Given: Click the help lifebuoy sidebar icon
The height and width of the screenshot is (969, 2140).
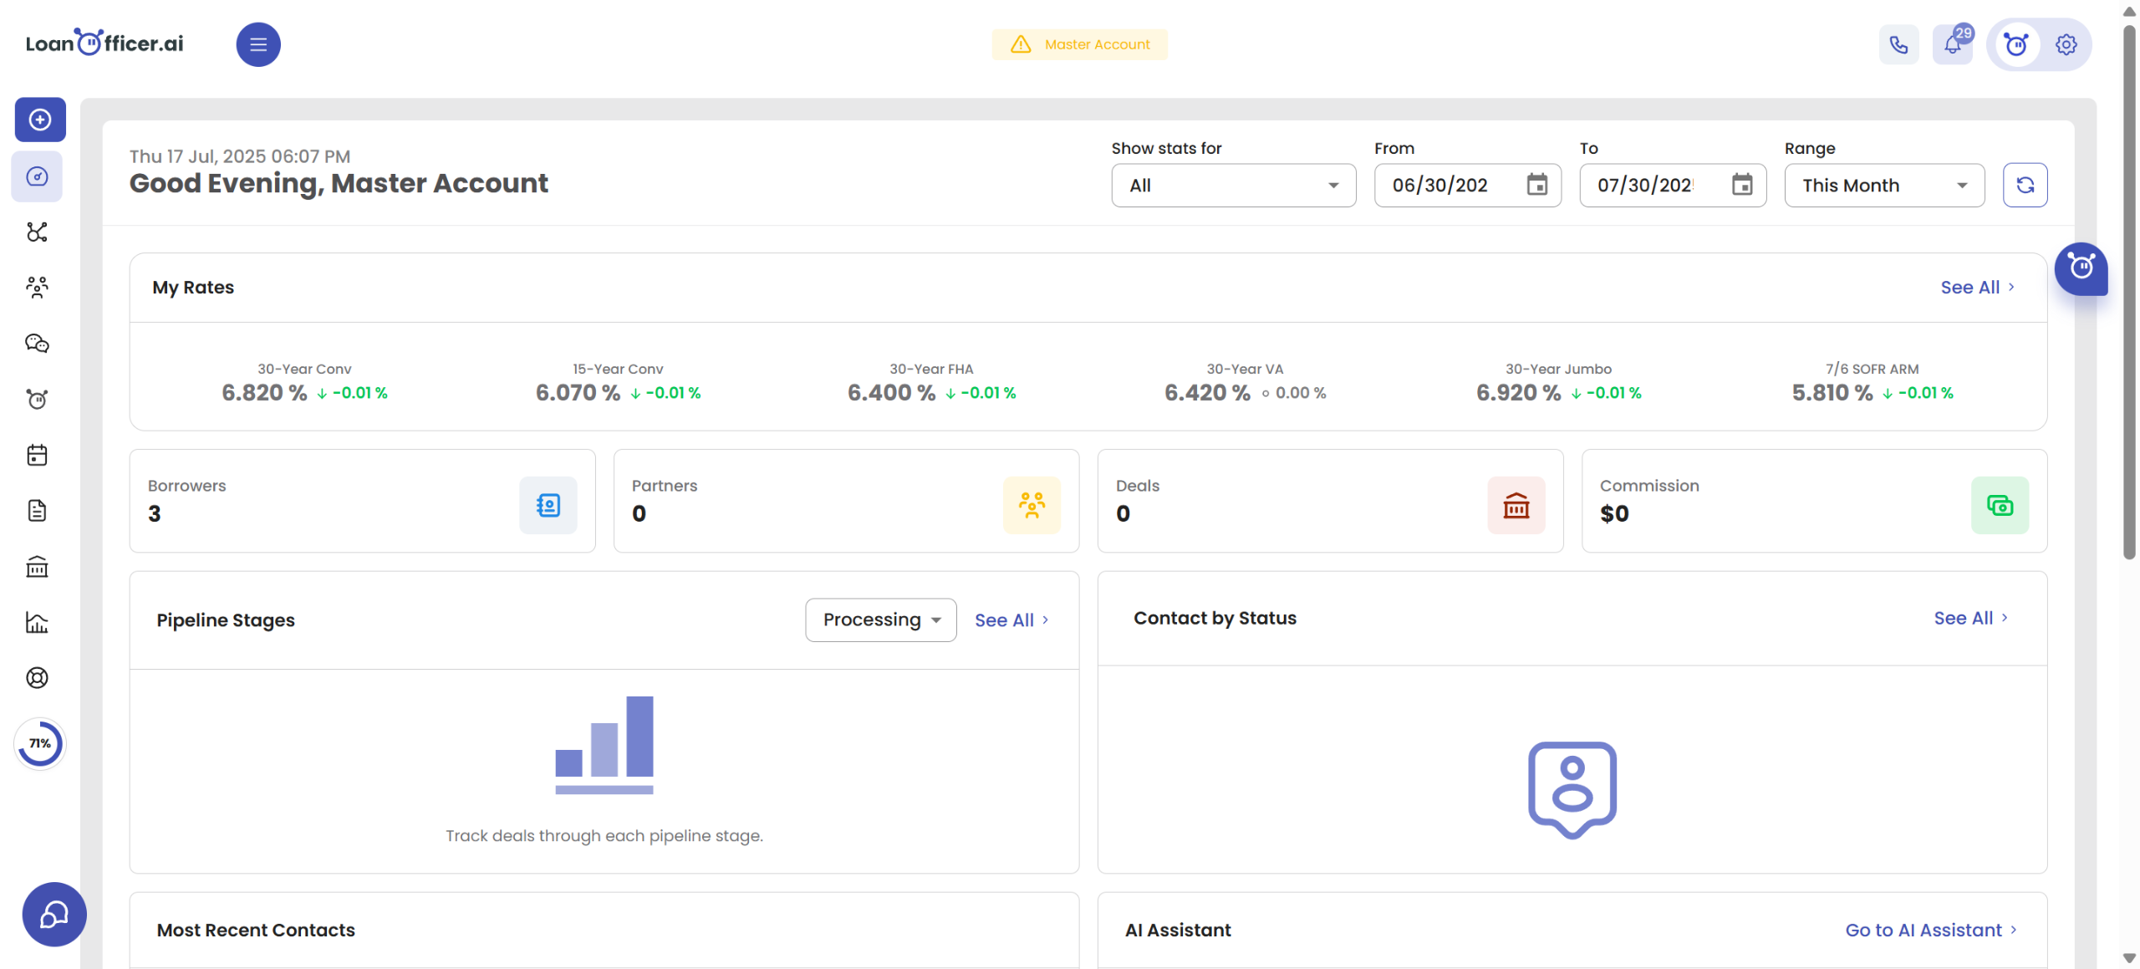Looking at the screenshot, I should pyautogui.click(x=37, y=678).
